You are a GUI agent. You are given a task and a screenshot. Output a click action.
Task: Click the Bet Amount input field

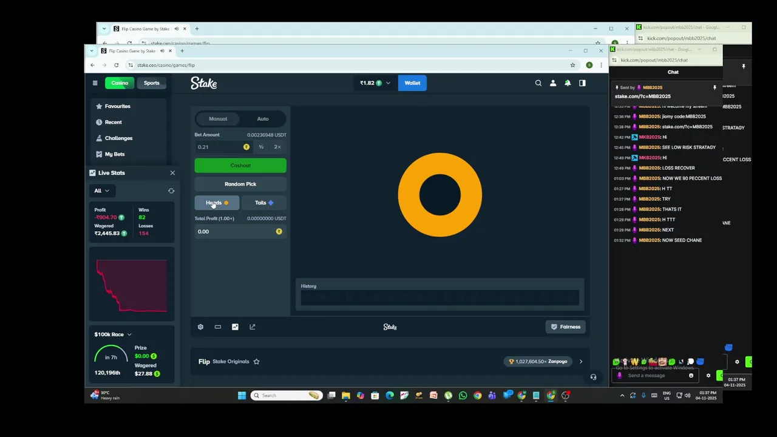[222, 147]
